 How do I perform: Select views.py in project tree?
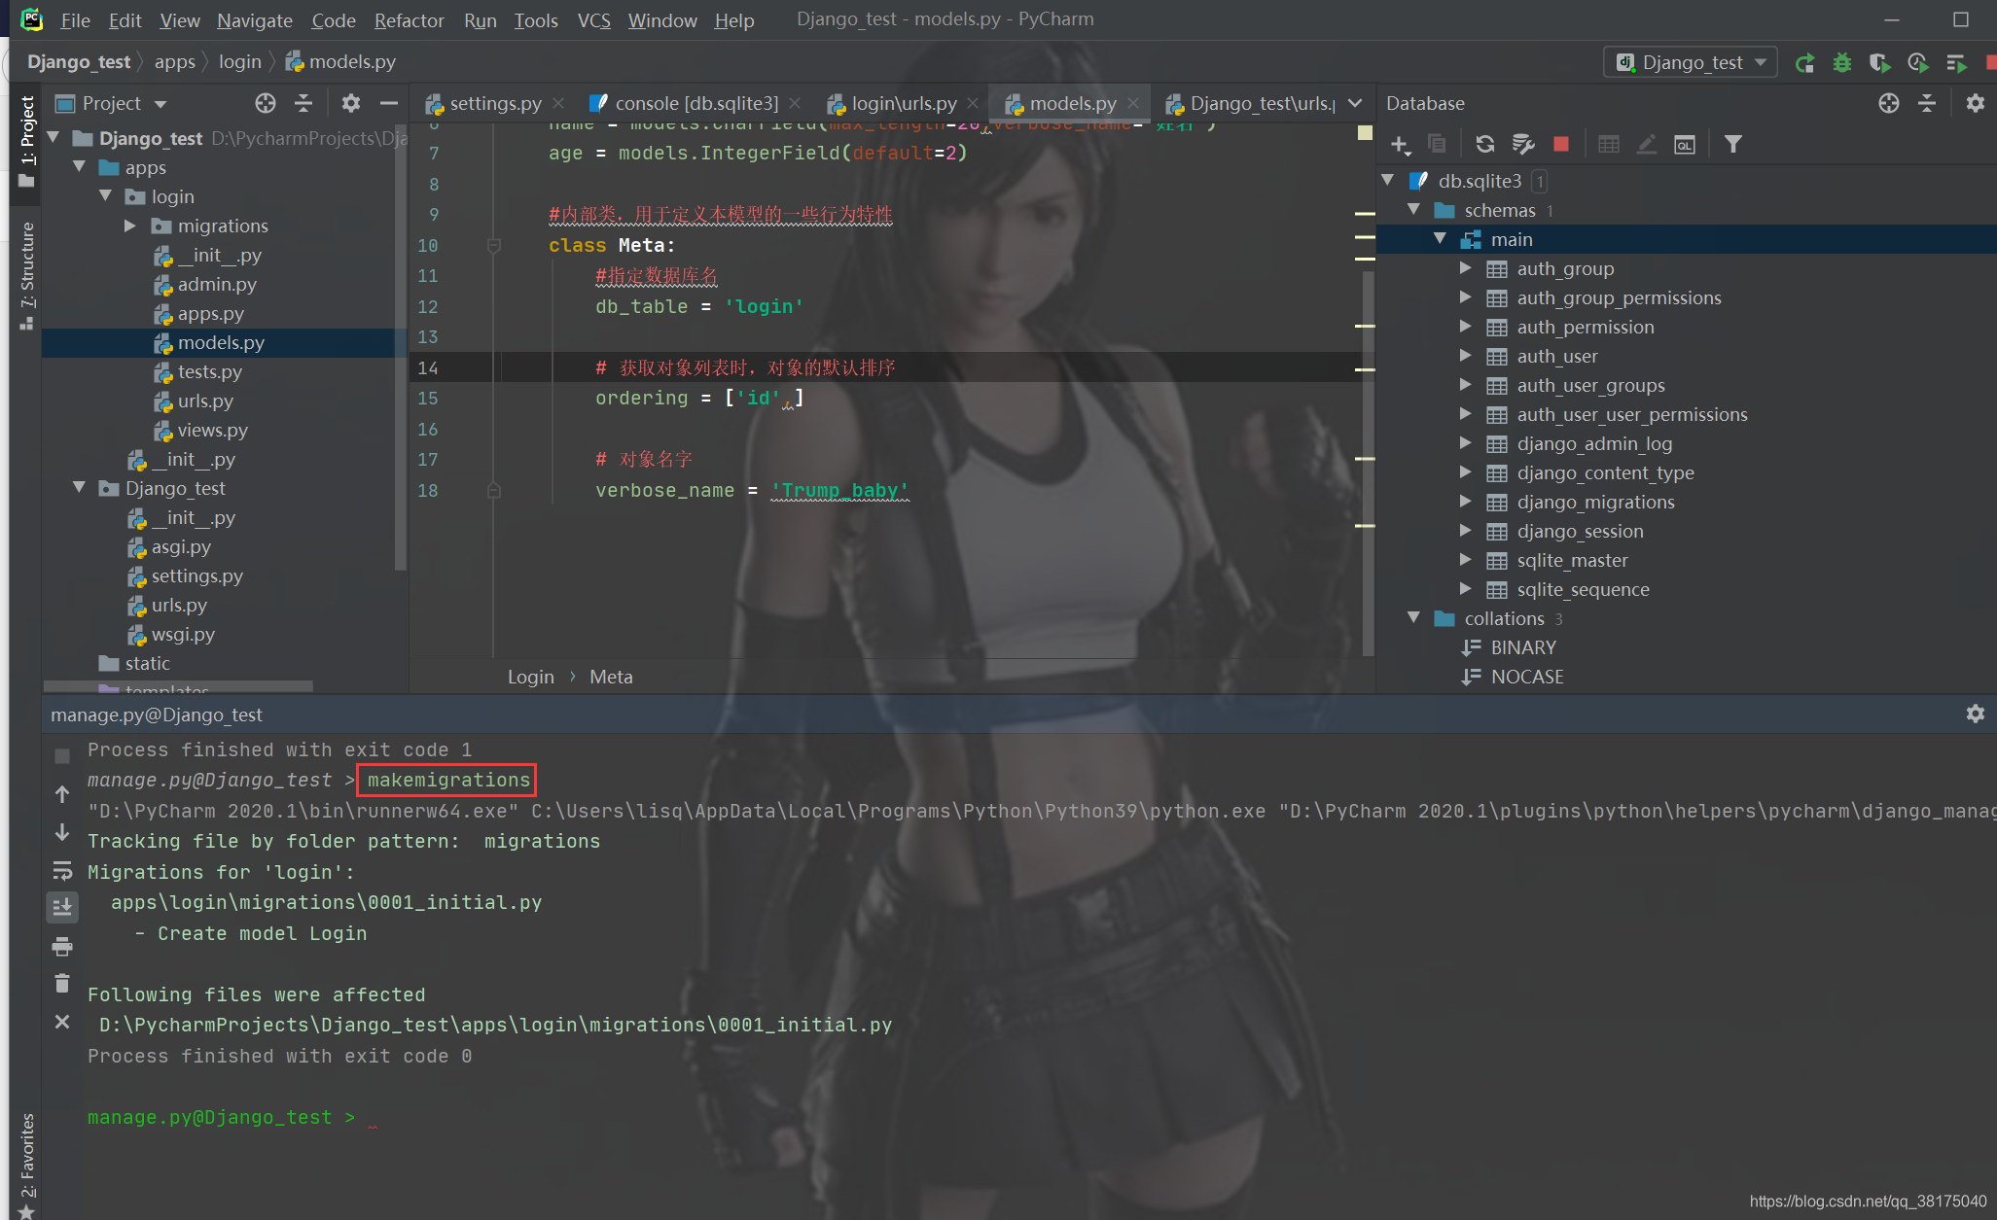(x=212, y=430)
